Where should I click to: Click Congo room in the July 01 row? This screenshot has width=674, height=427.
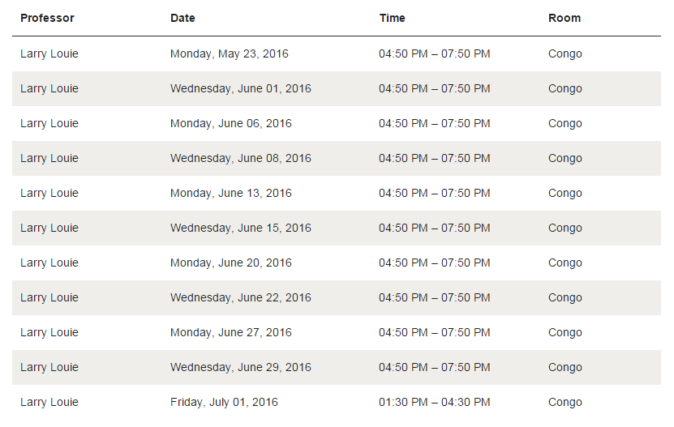click(x=565, y=402)
